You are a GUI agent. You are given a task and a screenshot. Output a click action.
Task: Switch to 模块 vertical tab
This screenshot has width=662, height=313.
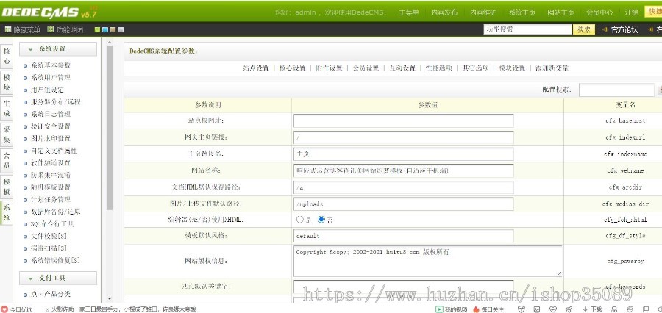point(7,82)
